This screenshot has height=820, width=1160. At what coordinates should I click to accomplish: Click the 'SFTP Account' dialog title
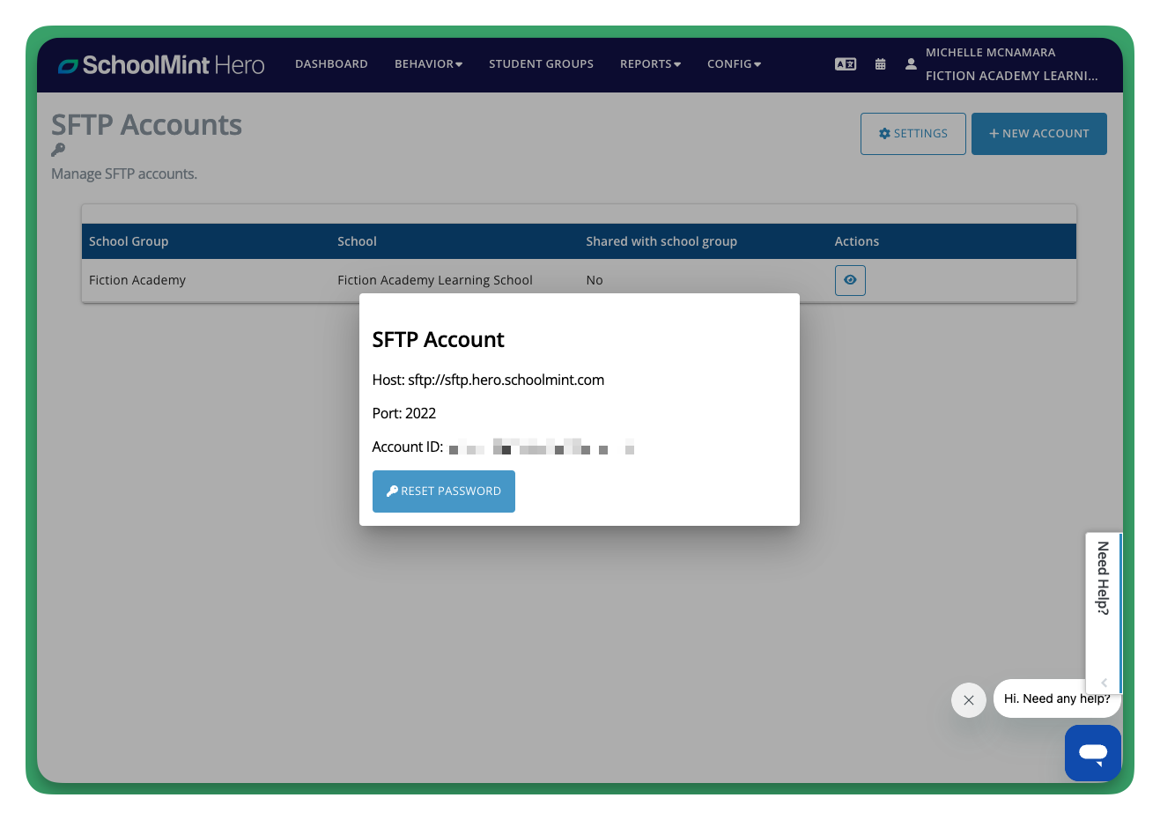[439, 340]
